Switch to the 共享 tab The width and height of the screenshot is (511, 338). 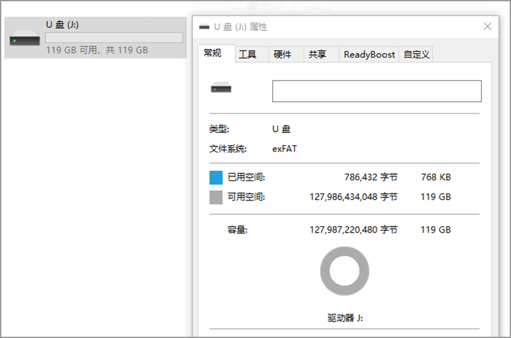coord(321,54)
